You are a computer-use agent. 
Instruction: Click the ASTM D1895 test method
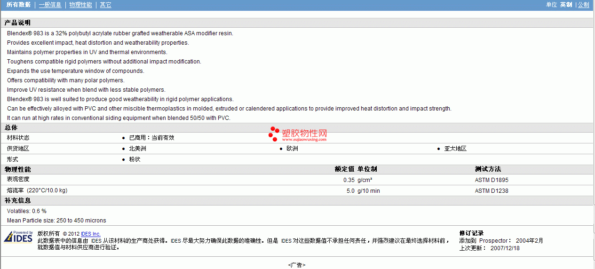tap(492, 180)
